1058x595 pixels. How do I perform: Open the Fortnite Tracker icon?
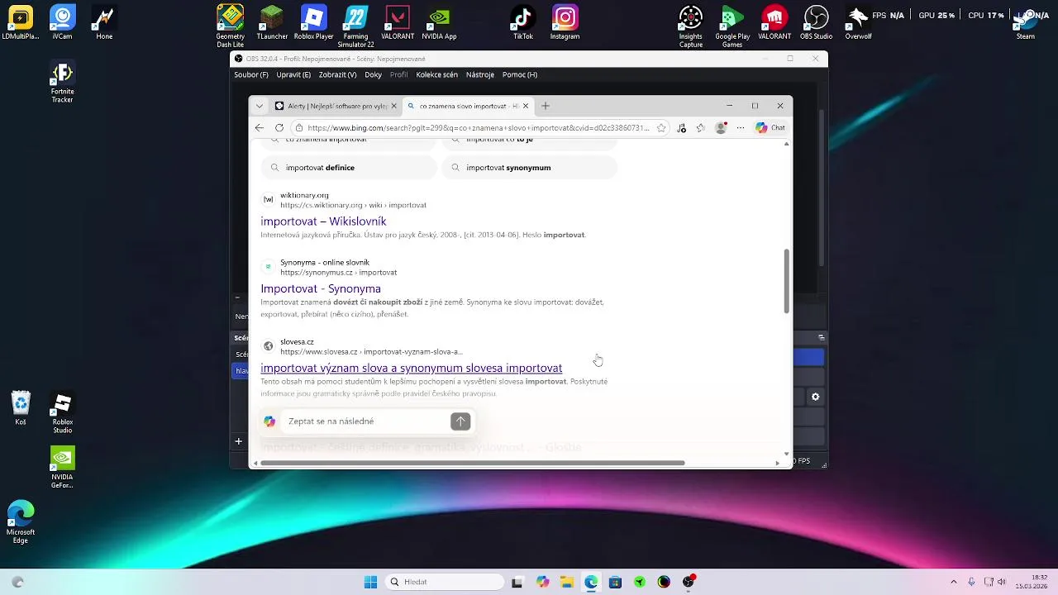coord(63,83)
